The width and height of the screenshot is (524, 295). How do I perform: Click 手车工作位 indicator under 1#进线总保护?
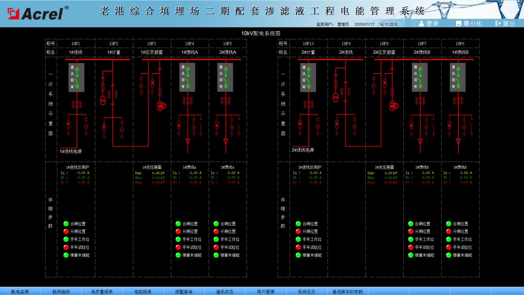point(66,239)
